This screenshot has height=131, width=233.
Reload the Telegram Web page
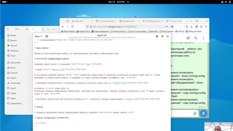tap(72, 27)
